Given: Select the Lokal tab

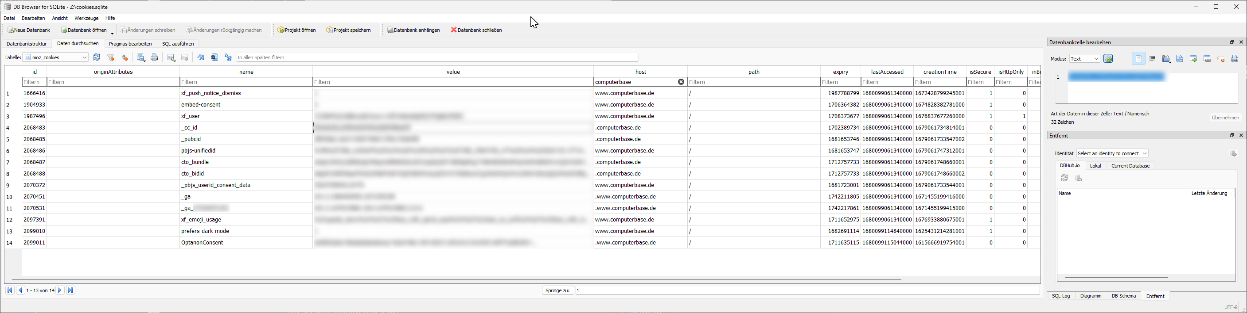Looking at the screenshot, I should click(x=1095, y=166).
